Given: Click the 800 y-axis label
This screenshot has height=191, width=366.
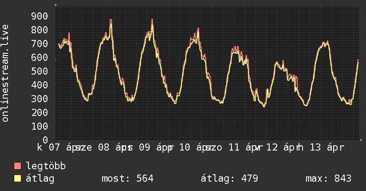Looking at the screenshot, I should pos(40,30).
